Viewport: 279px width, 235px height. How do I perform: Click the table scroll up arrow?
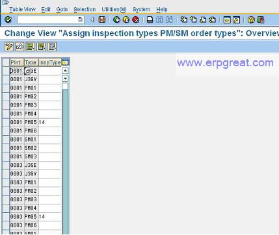(65, 71)
